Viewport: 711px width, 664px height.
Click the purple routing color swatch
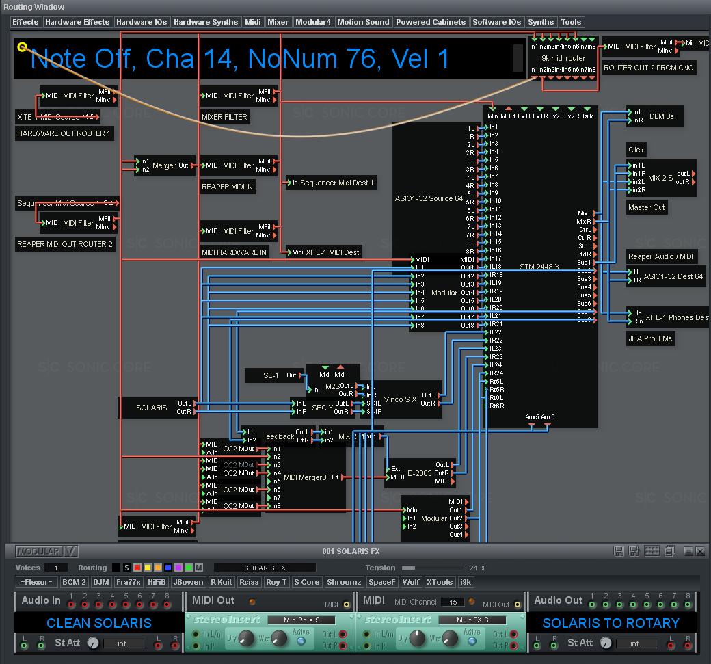(178, 568)
